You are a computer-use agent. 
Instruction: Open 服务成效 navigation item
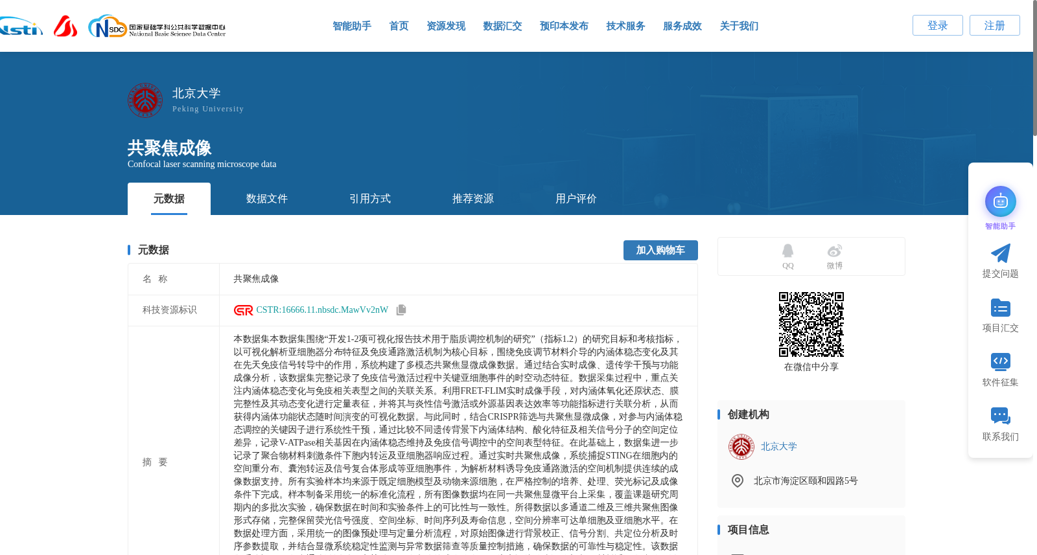point(682,26)
